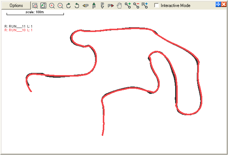The width and height of the screenshot is (228, 155).
Task: Click the zoom-to-region icon
Action: [x=35, y=6]
